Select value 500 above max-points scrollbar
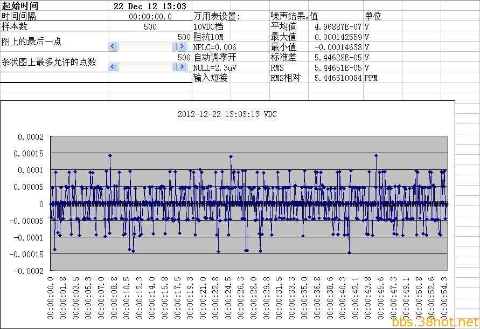Image resolution: width=480 pixels, height=329 pixels. (x=184, y=57)
